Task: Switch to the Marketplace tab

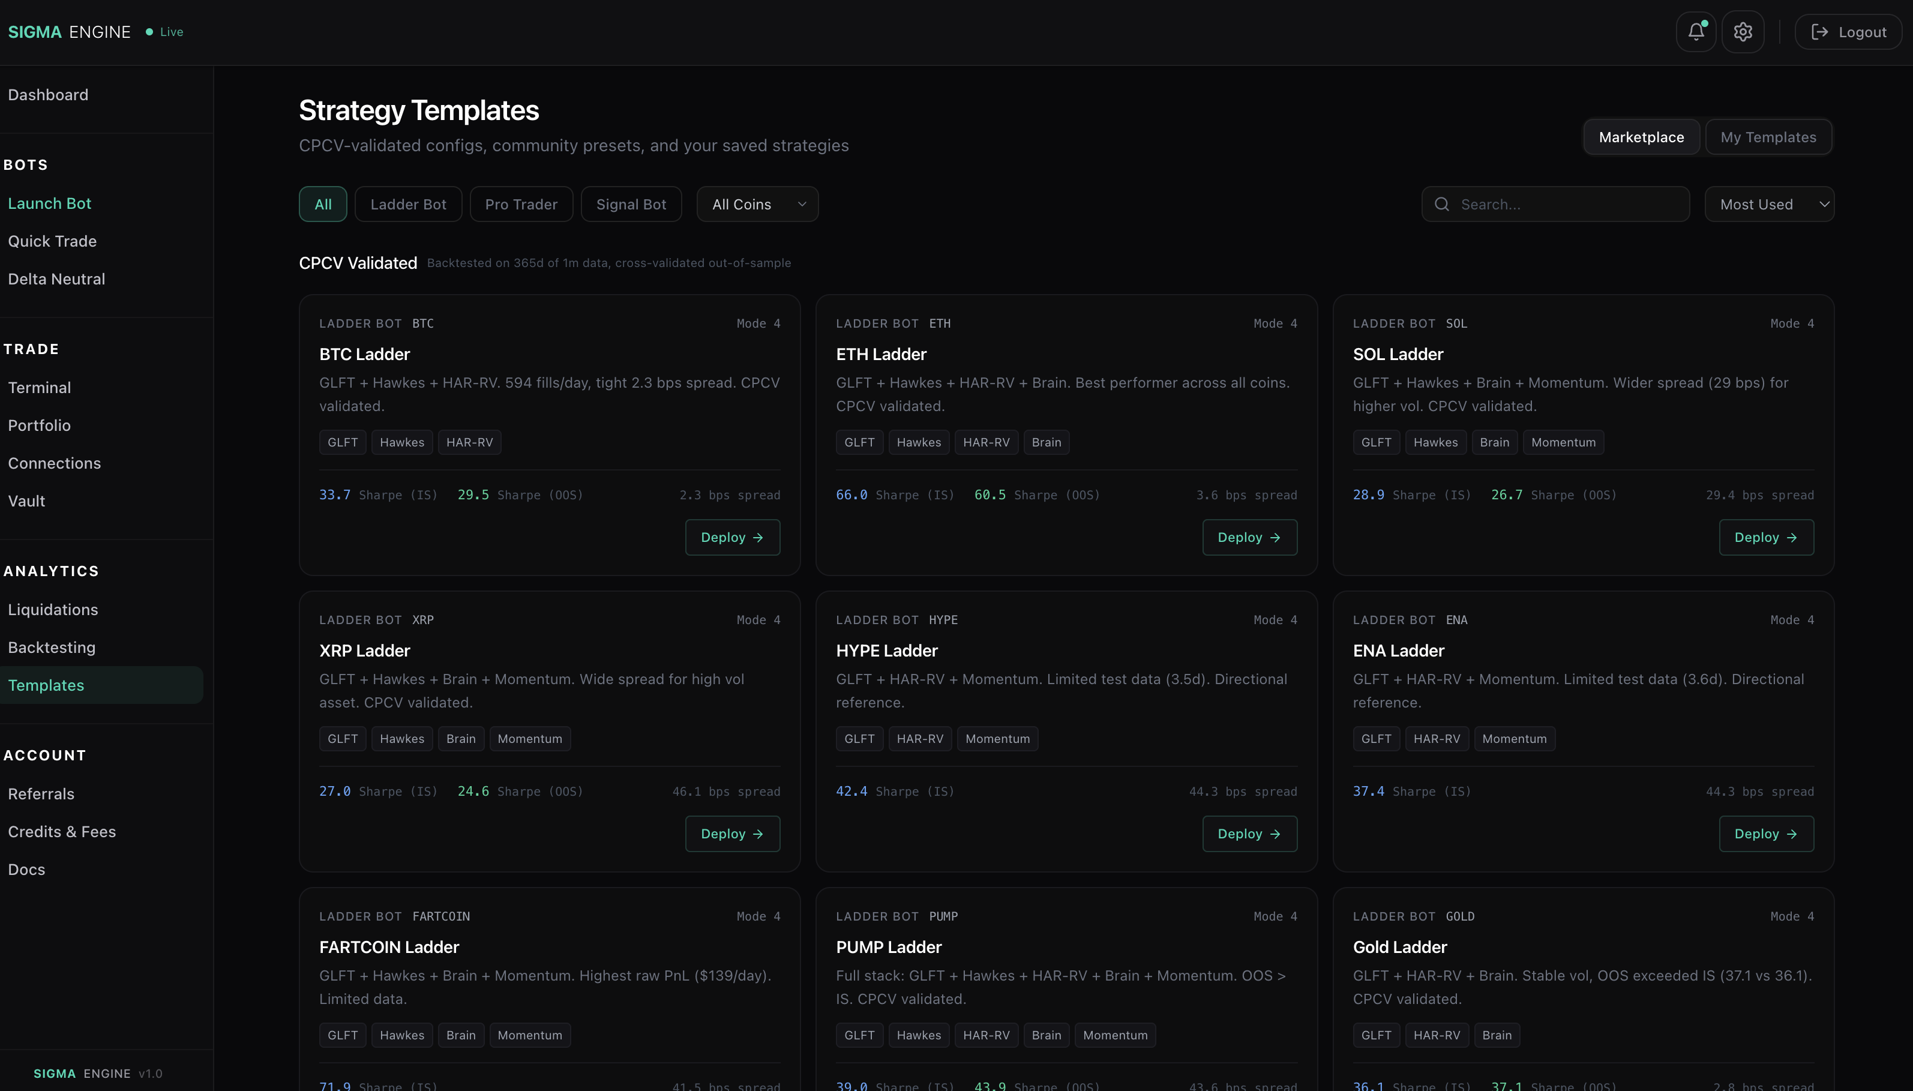Action: click(x=1641, y=137)
